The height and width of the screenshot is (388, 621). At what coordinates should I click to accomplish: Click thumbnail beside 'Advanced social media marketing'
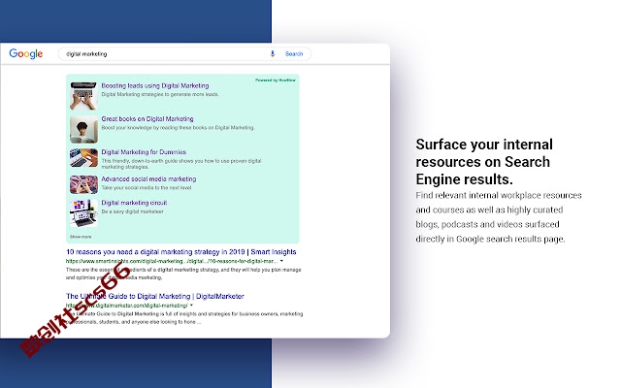click(x=83, y=185)
